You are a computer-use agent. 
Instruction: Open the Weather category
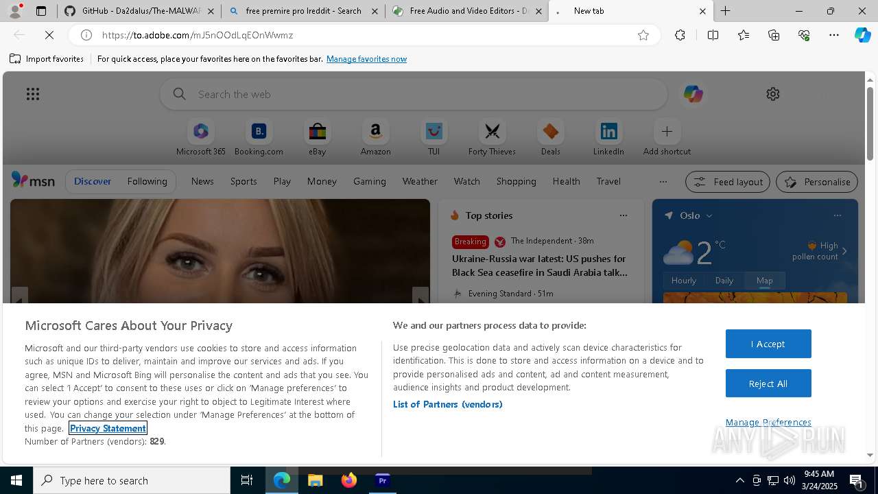coord(420,181)
